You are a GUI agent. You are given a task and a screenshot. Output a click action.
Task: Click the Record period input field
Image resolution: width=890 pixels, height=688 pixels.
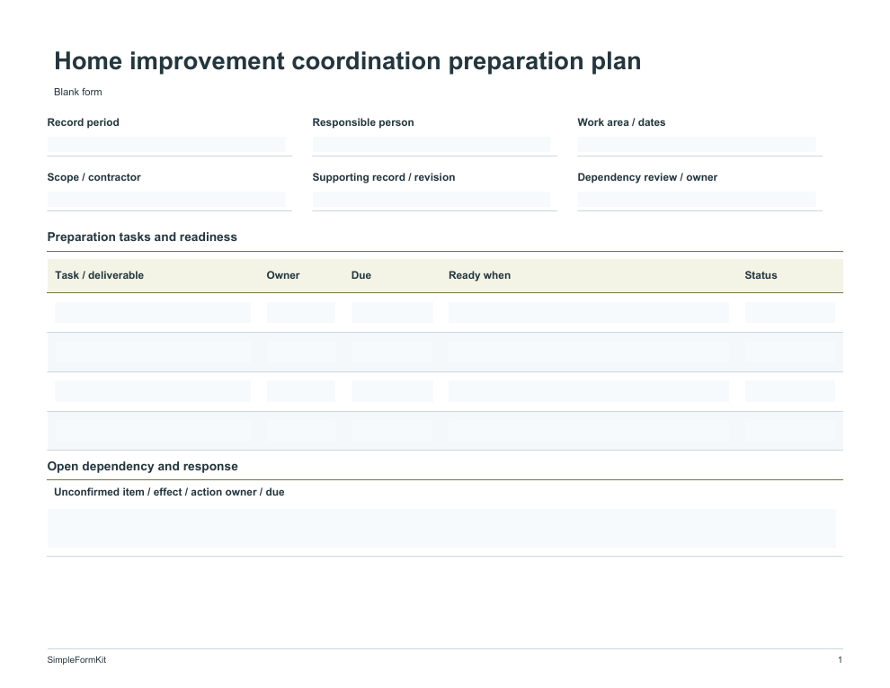166,145
